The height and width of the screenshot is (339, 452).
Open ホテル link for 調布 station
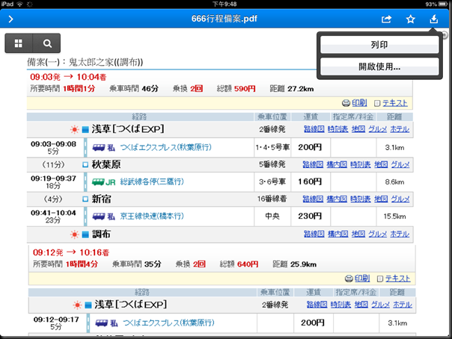point(400,234)
